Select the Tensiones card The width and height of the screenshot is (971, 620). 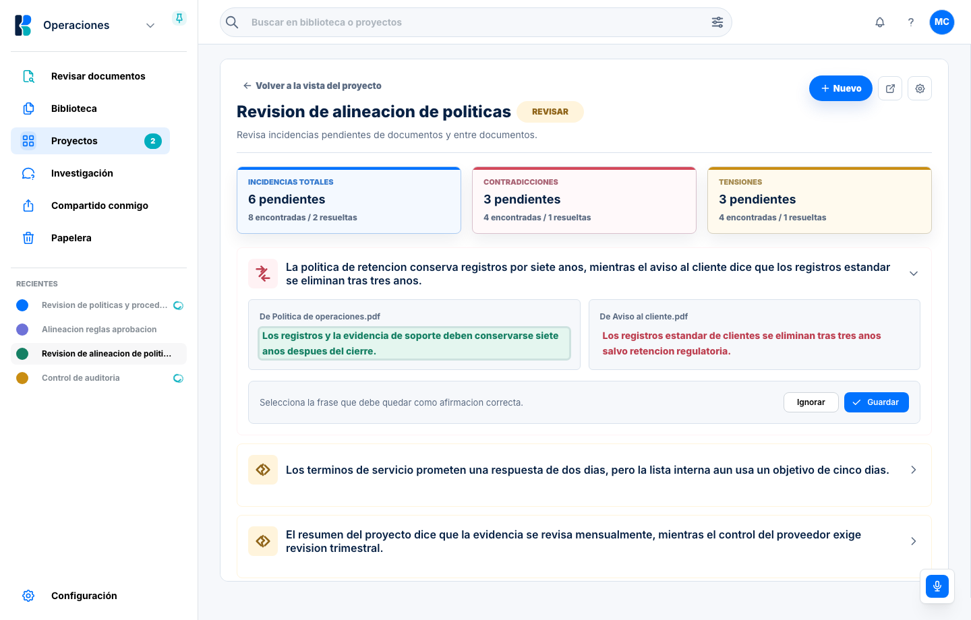click(819, 200)
